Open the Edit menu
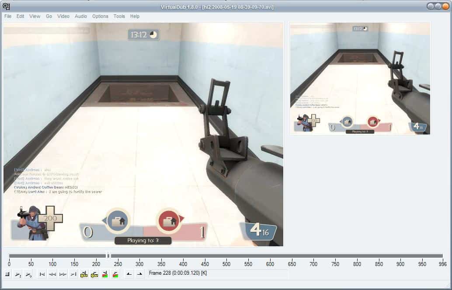This screenshot has width=452, height=290. coord(20,17)
